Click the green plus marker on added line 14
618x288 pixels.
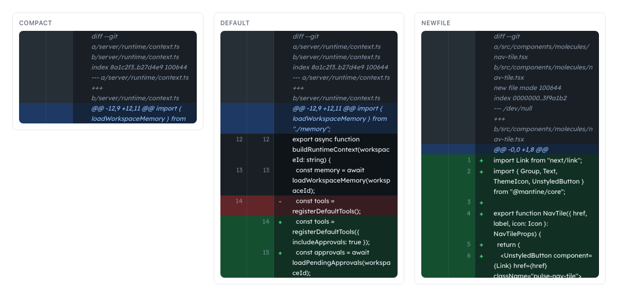[280, 222]
